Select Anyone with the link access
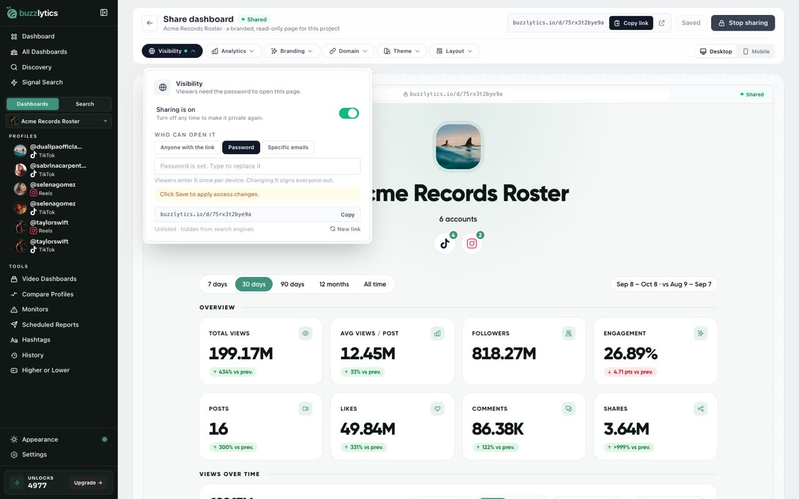 tap(187, 147)
